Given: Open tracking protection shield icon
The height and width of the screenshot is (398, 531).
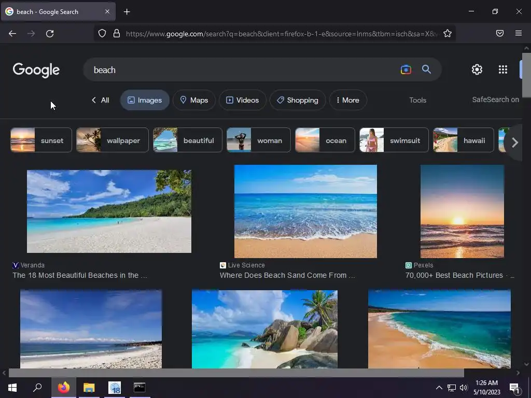Looking at the screenshot, I should point(102,33).
